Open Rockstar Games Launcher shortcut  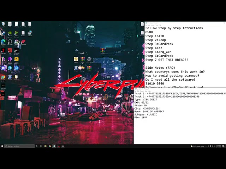pyautogui.click(x=17, y=60)
